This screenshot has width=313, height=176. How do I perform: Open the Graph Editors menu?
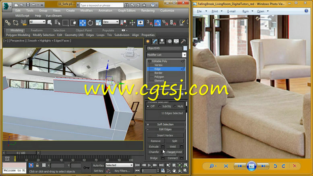point(126,10)
